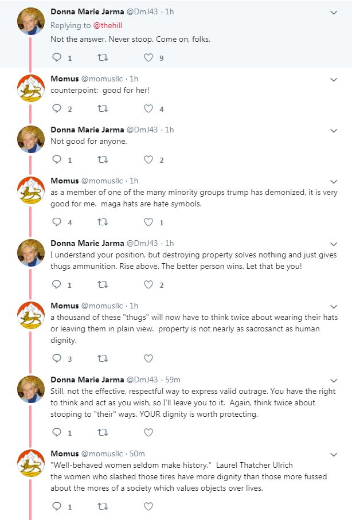
Task: Open Momus lion avatar on 'counterpoint' tweet
Action: coord(31,88)
